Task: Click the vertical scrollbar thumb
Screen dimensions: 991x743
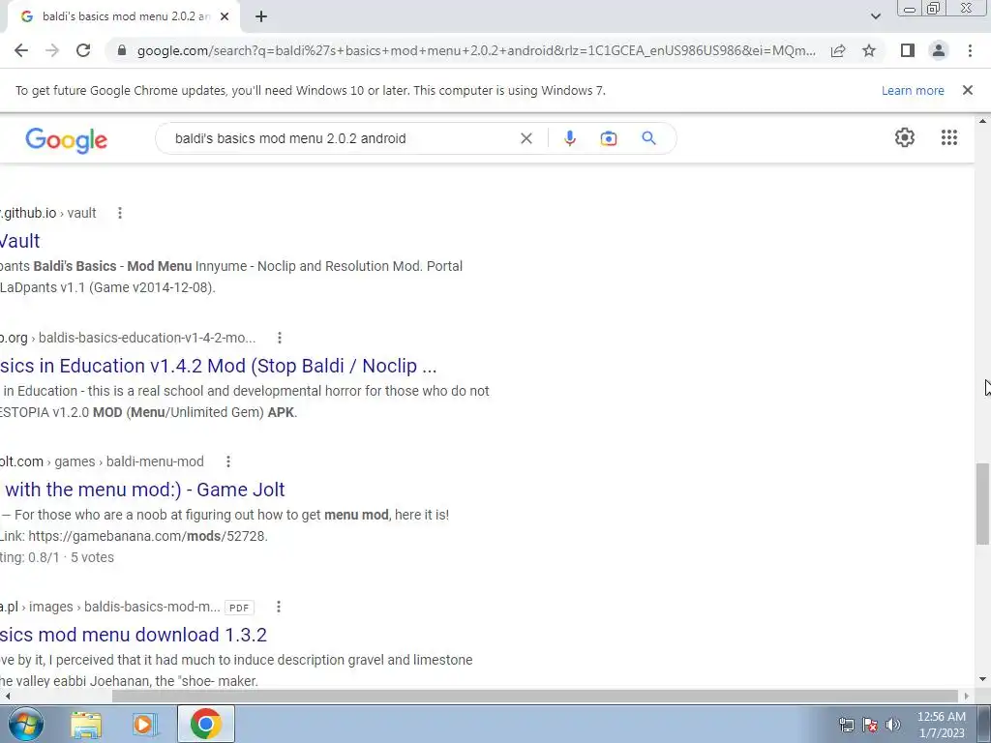Action: [982, 503]
